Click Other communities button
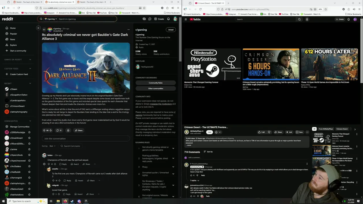363x204 pixels. [x=156, y=88]
